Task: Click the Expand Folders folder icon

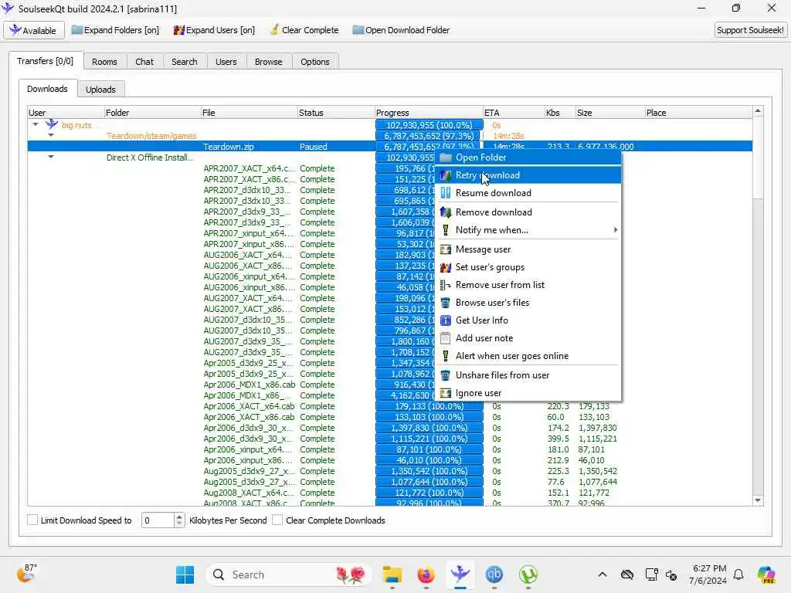Action: [x=76, y=30]
